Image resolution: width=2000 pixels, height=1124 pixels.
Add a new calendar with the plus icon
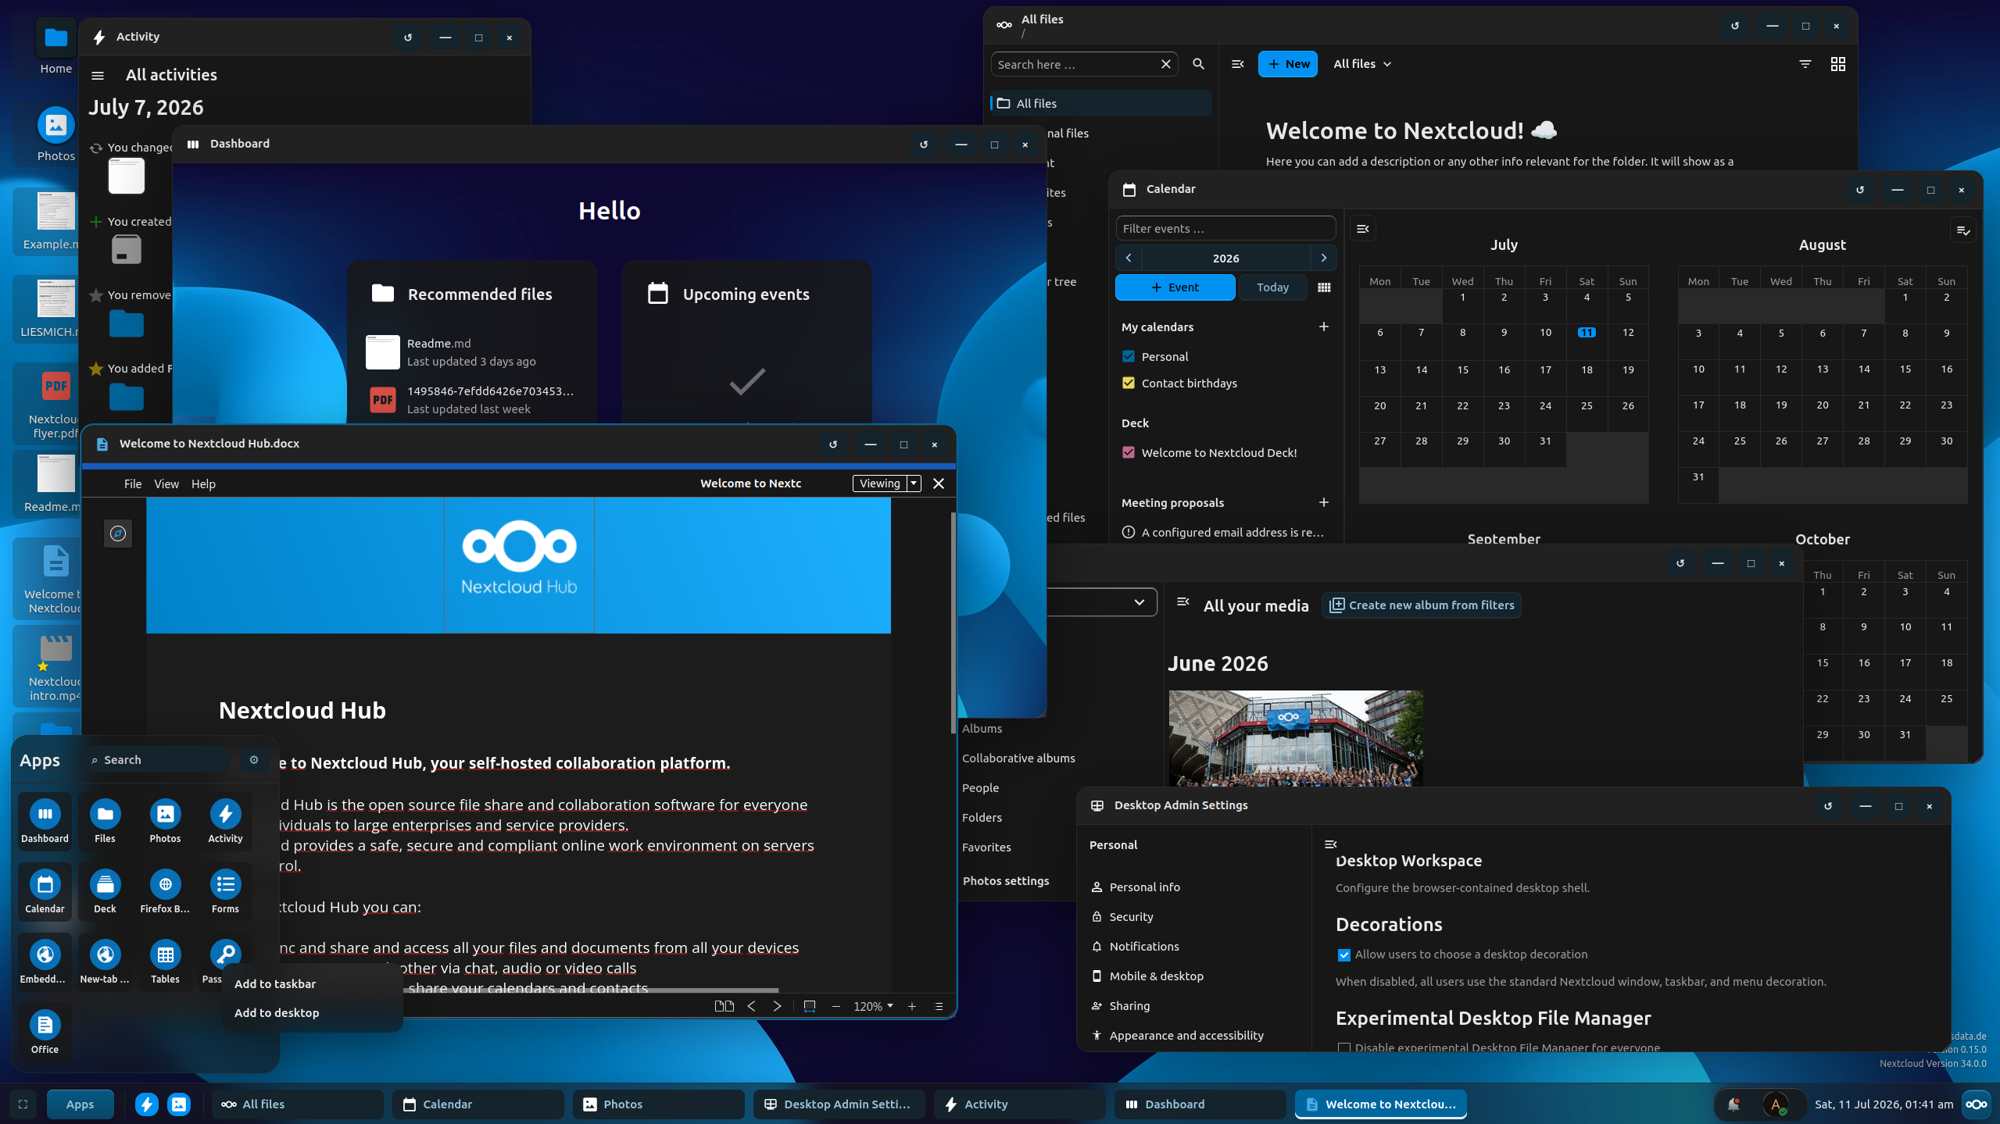coord(1323,326)
